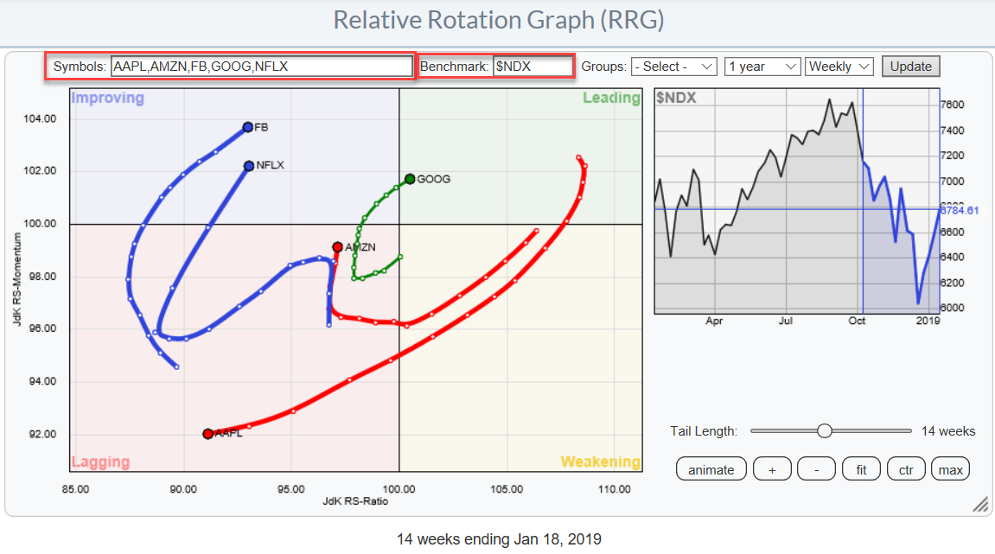Click the Symbols input field
This screenshot has height=554, width=995.
(261, 67)
